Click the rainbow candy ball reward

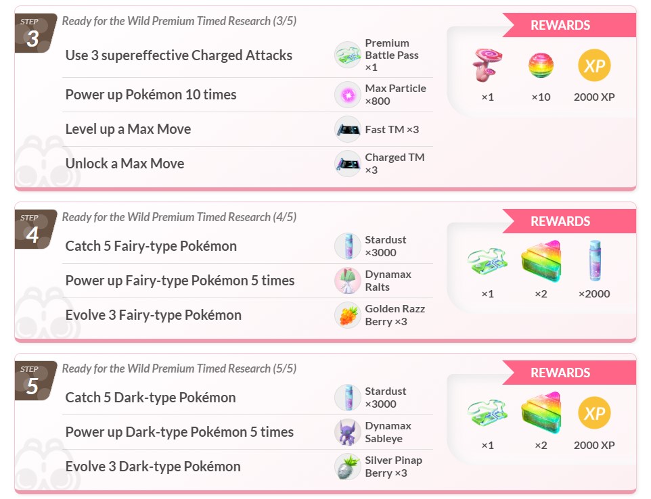click(x=541, y=66)
